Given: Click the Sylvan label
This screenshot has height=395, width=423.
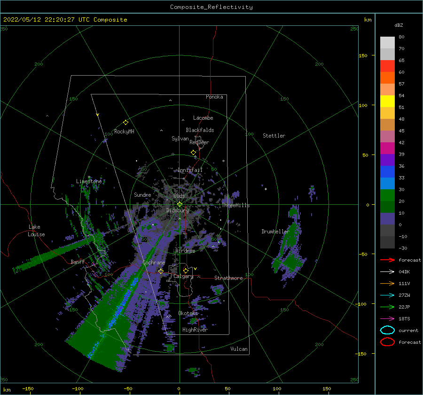Looking at the screenshot, I should pyautogui.click(x=180, y=139).
